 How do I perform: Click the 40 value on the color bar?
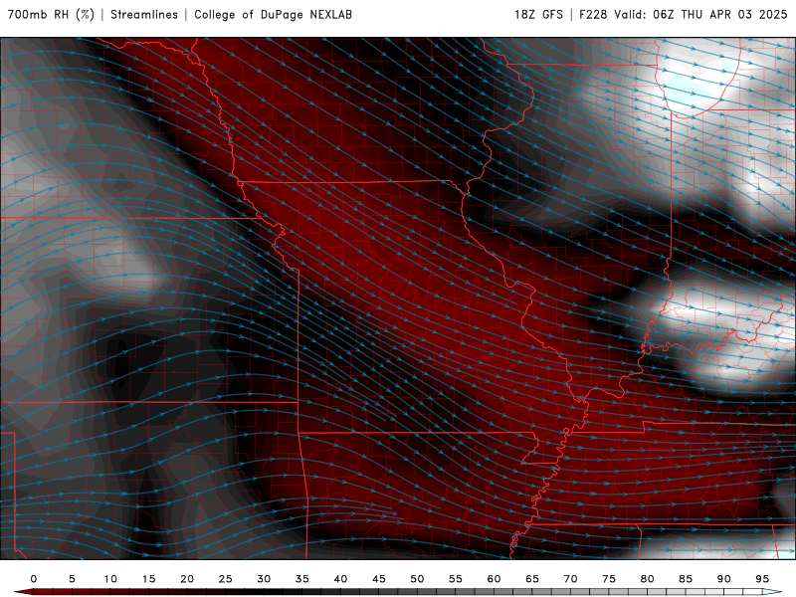[x=340, y=579]
